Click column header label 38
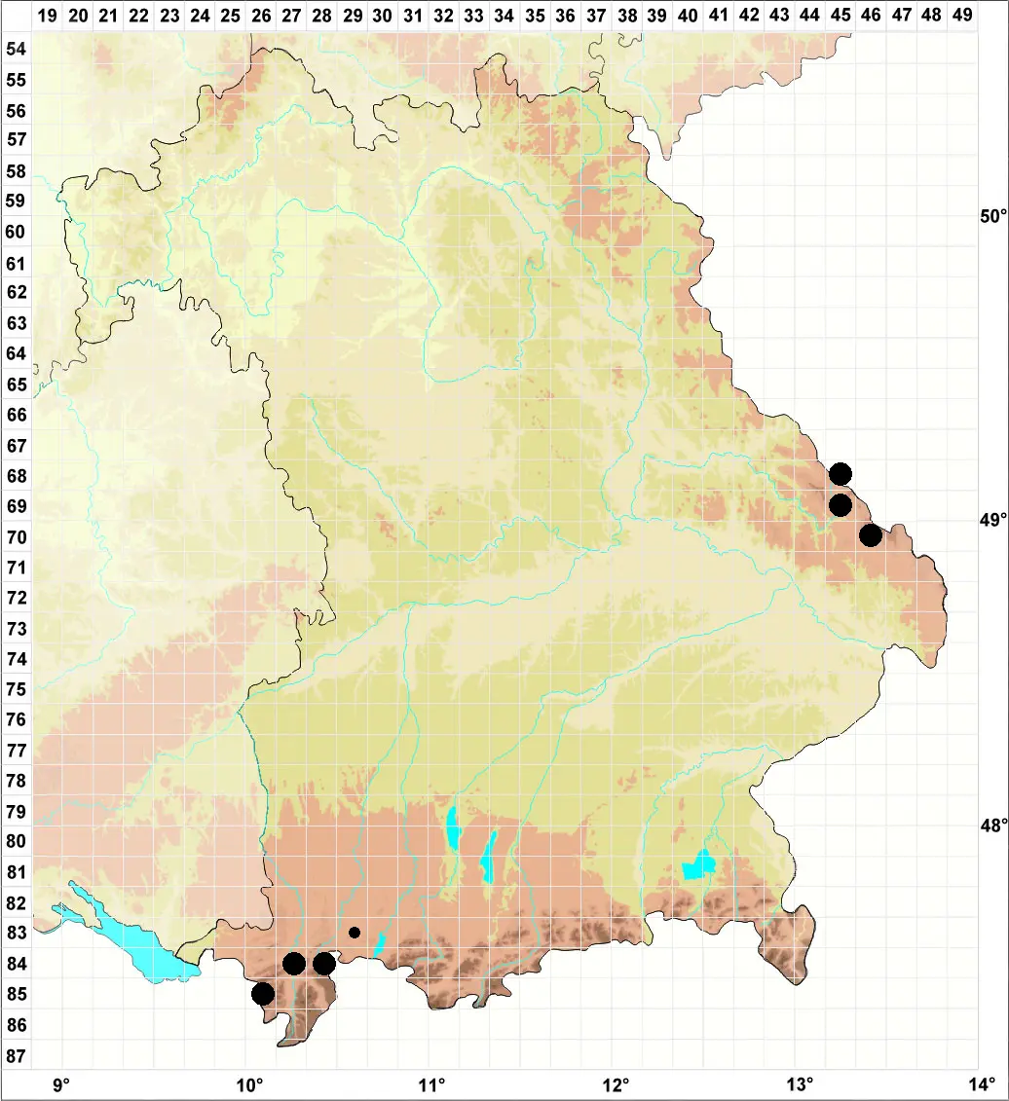 (627, 16)
